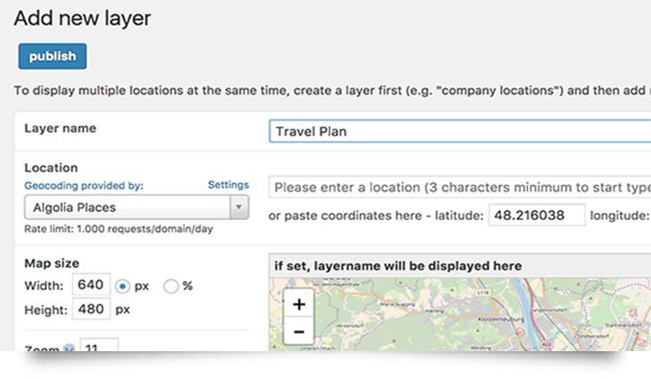Zoom in on the map
The image size is (651, 379).
pos(298,304)
